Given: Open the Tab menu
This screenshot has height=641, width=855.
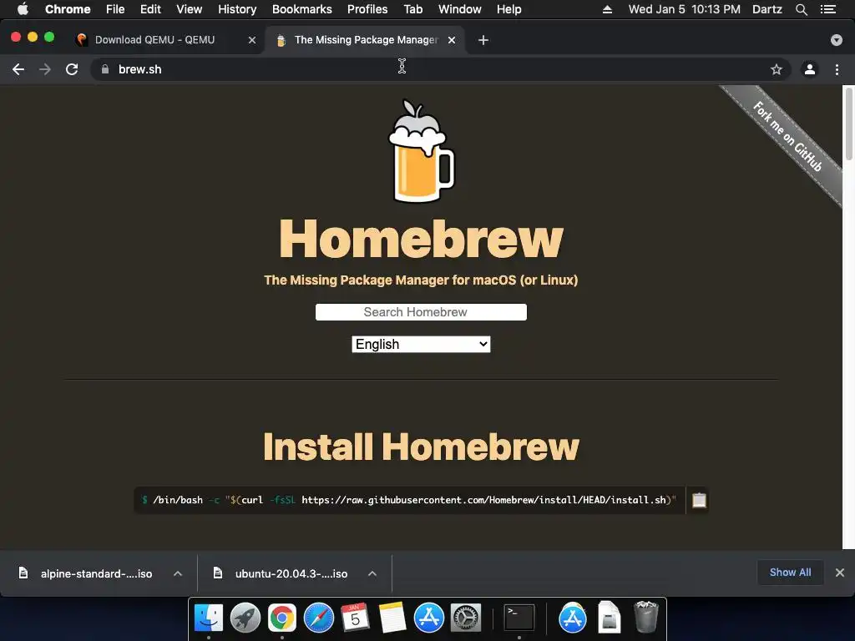Looking at the screenshot, I should 412,9.
